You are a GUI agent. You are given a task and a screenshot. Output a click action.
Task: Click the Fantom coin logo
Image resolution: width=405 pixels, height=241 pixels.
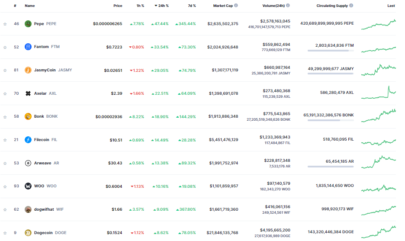pyautogui.click(x=28, y=47)
